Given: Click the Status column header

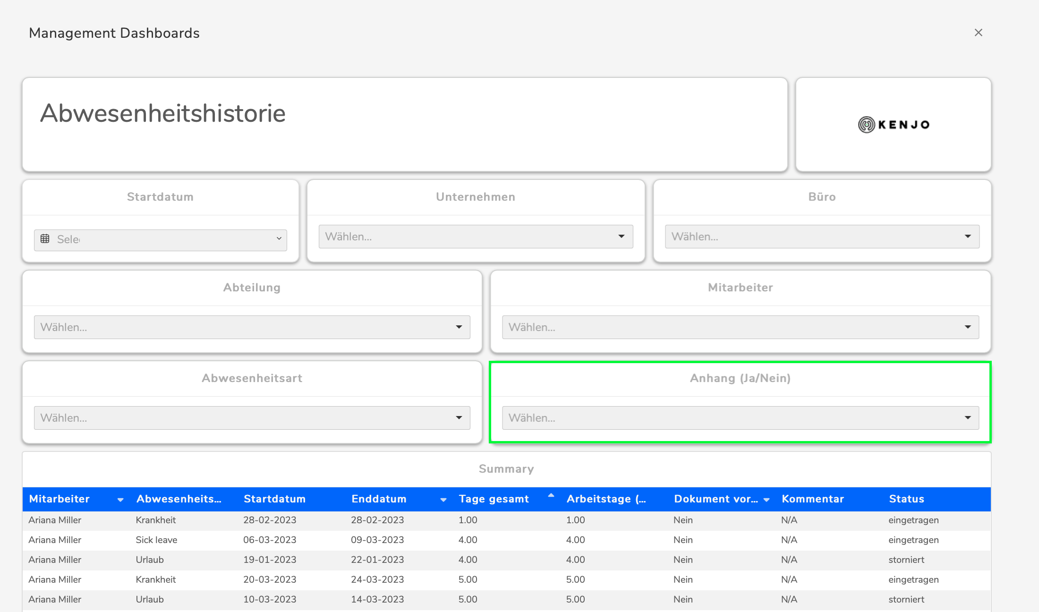Looking at the screenshot, I should click(x=906, y=499).
